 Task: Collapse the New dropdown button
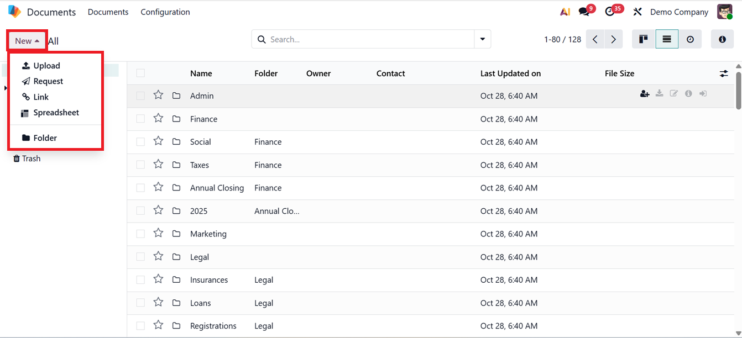pos(27,41)
